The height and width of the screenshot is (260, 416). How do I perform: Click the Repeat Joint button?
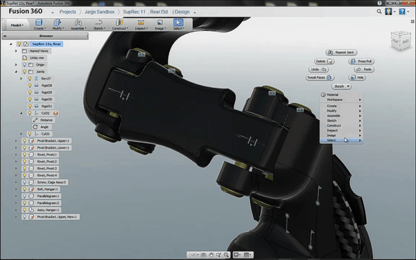coord(341,53)
